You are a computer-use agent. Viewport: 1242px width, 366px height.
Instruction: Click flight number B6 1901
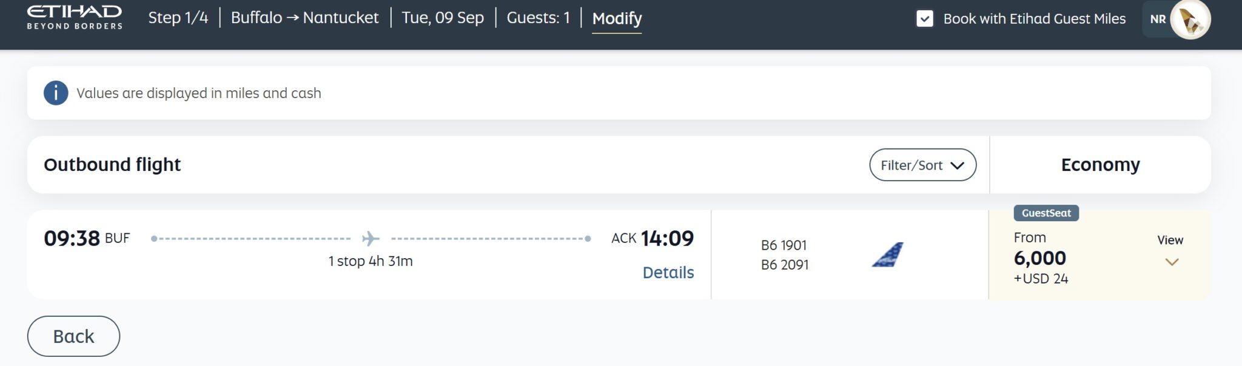[x=784, y=245]
